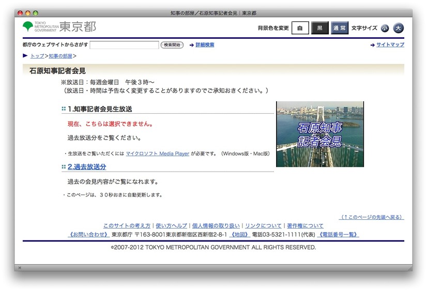Open the 2.過去放送分 link

tap(87, 167)
